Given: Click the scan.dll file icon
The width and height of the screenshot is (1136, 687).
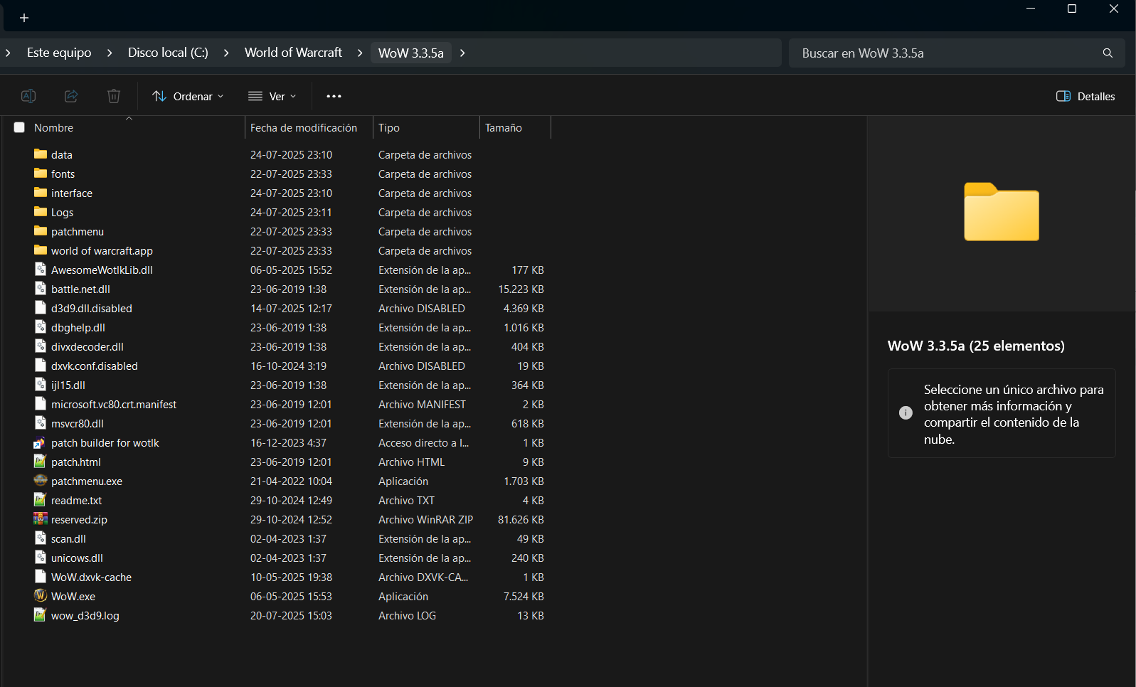Looking at the screenshot, I should (x=41, y=538).
